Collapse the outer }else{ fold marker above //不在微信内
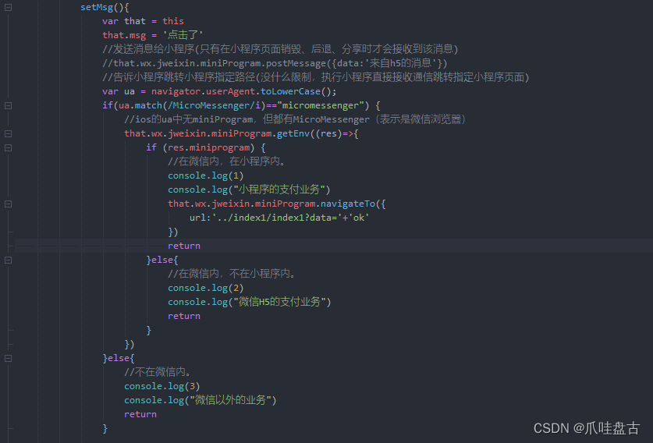This screenshot has height=443, width=653. [x=8, y=359]
